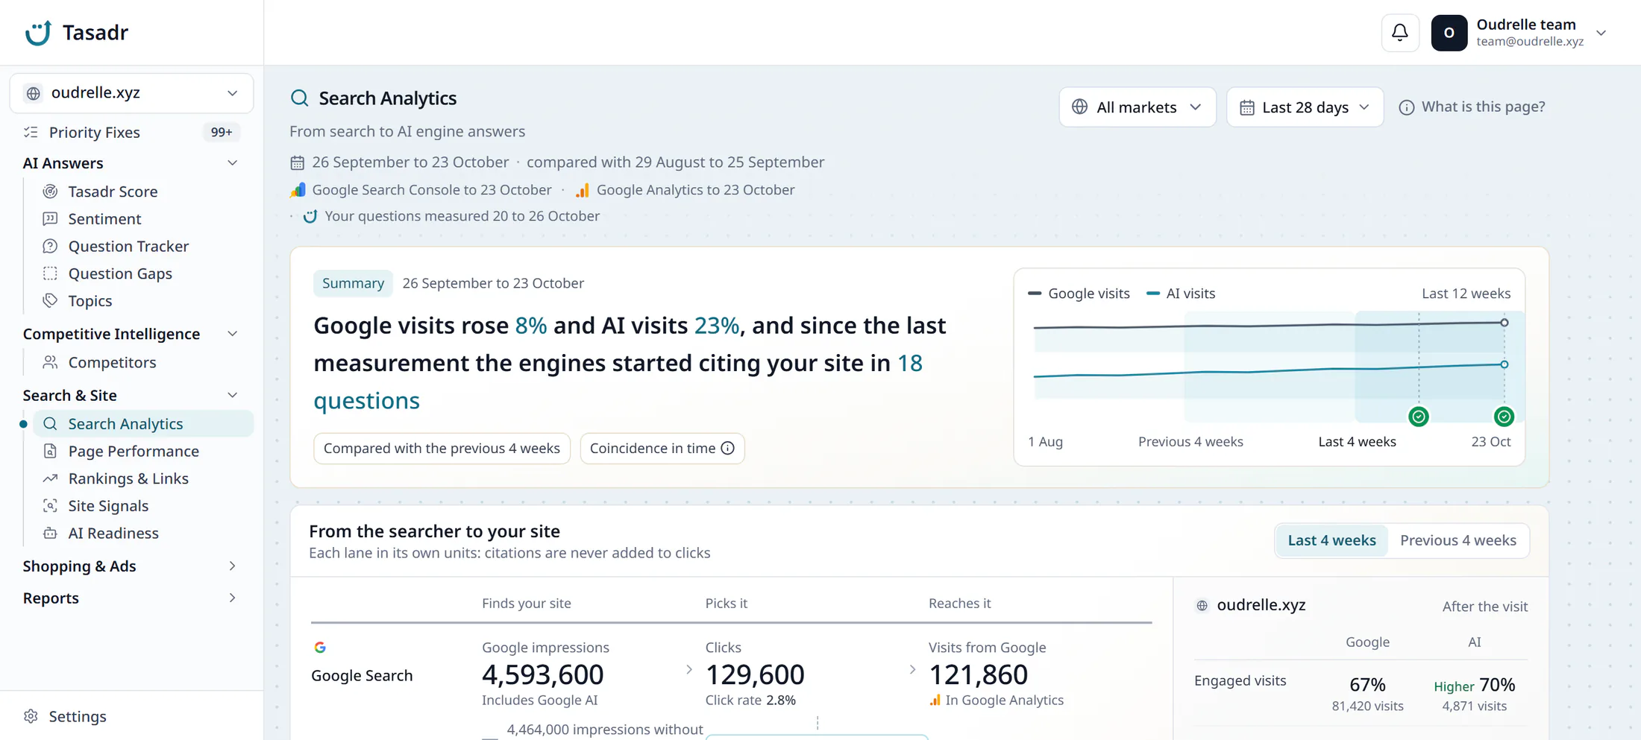Click the 99+ badge on Priority Fixes
The image size is (1641, 740).
tap(221, 132)
